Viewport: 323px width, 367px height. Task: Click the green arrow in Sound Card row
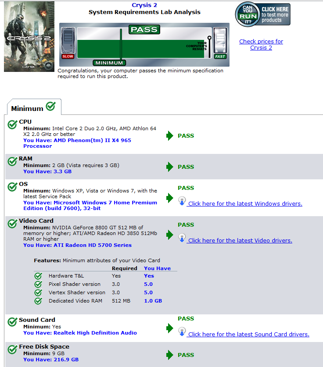point(169,328)
